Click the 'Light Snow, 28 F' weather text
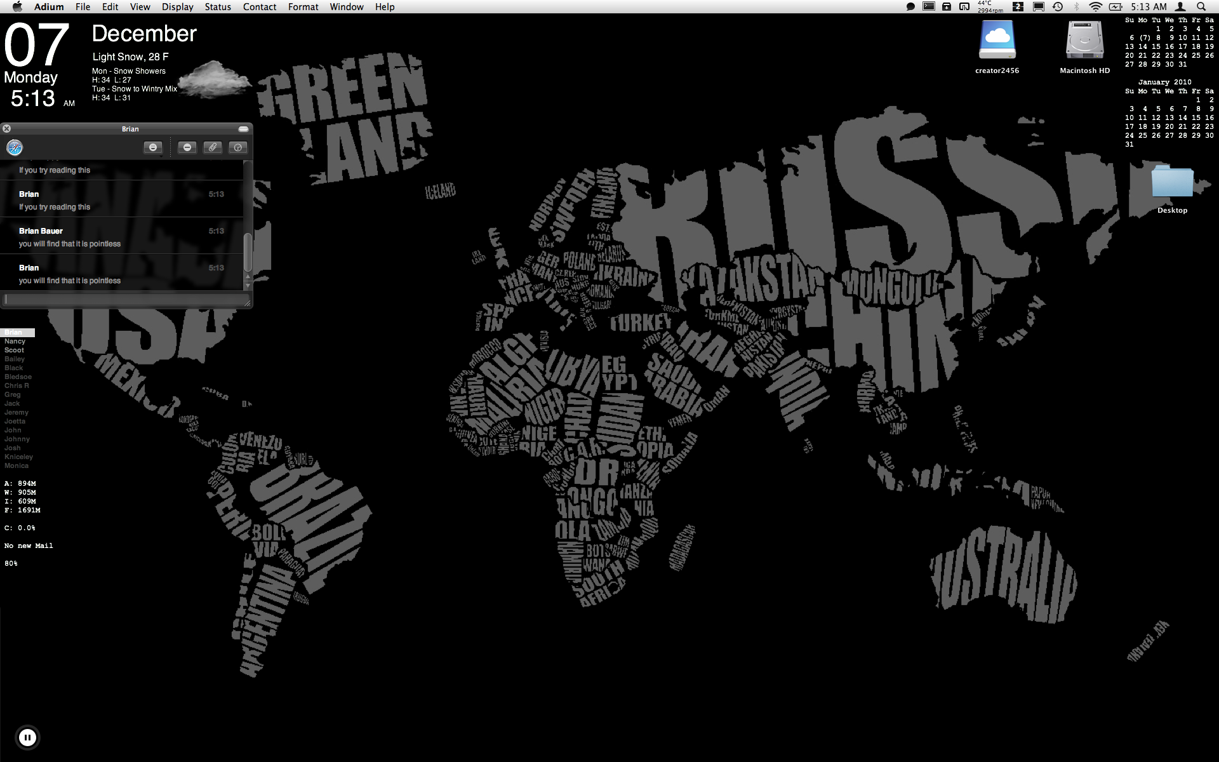Viewport: 1219px width, 762px height. 130,57
